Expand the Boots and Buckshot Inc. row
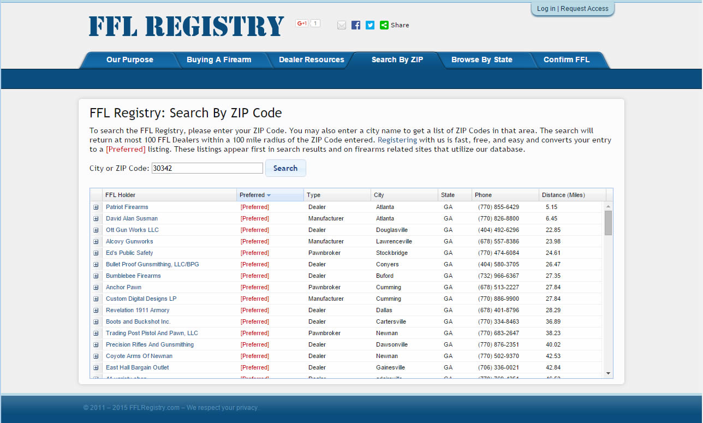Image resolution: width=703 pixels, height=423 pixels. coord(96,322)
